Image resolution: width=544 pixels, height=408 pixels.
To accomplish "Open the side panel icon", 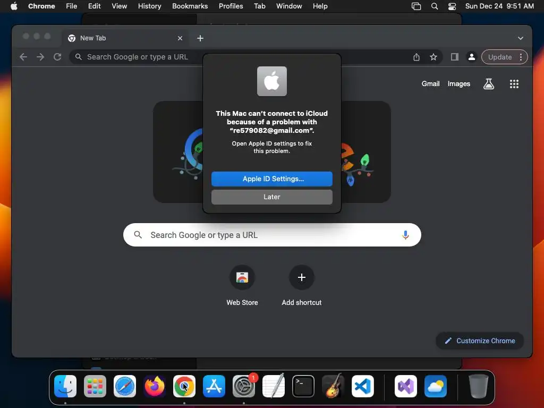I will pyautogui.click(x=455, y=57).
